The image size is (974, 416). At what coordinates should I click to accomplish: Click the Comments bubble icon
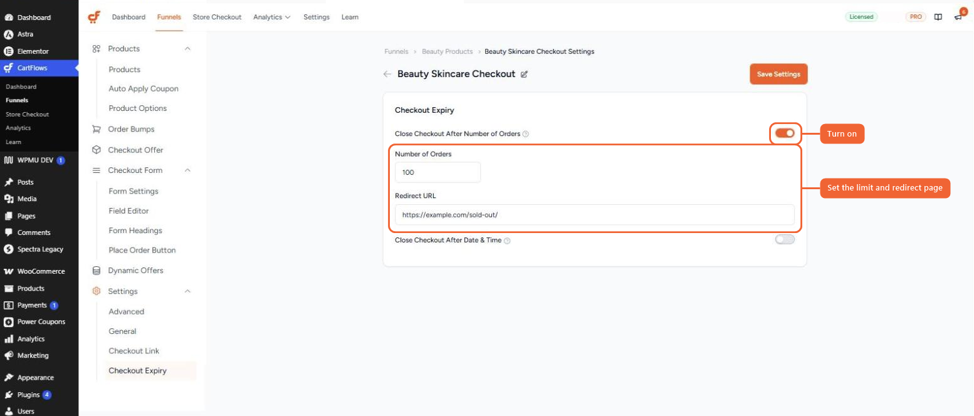point(9,232)
